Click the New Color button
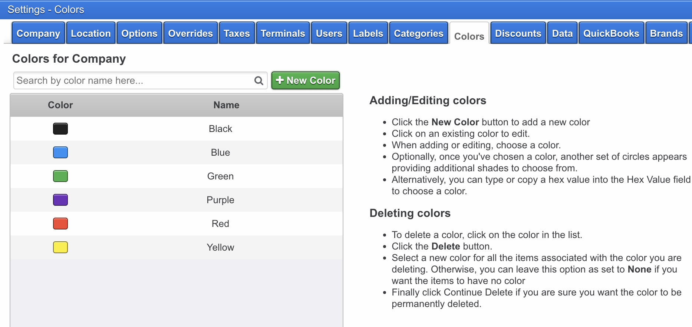The height and width of the screenshot is (327, 692). [306, 80]
